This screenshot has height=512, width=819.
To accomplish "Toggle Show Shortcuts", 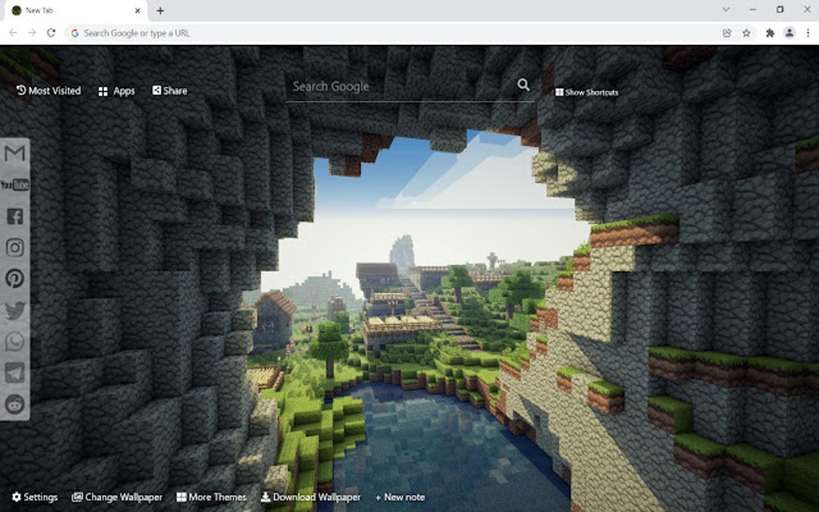I will pos(587,92).
